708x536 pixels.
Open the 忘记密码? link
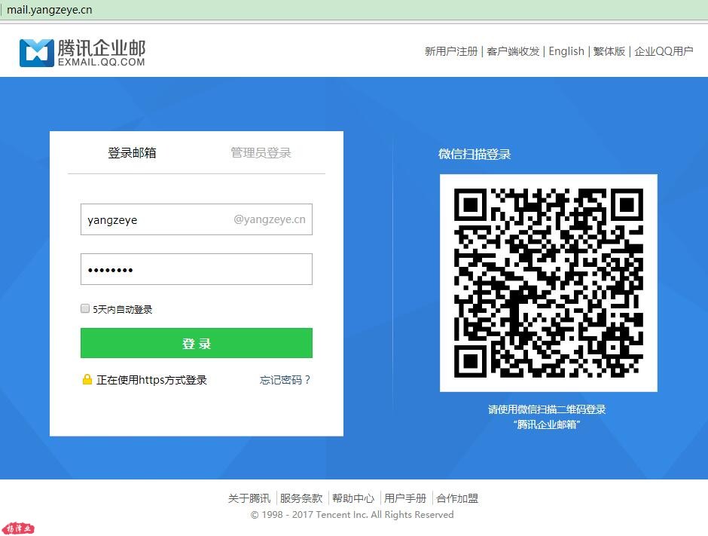[x=285, y=380]
